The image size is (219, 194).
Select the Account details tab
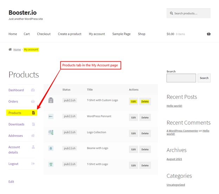22,149
